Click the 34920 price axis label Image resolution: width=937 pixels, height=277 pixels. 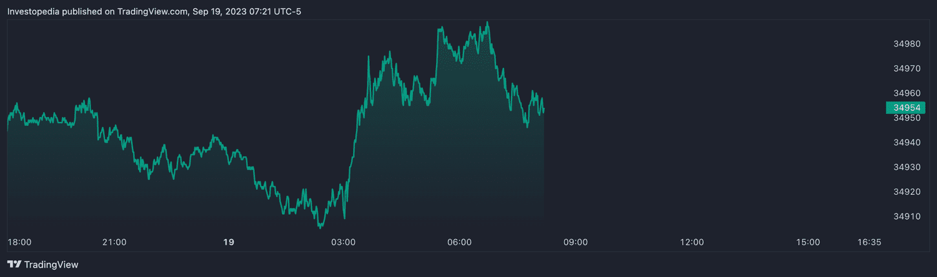[x=908, y=192]
